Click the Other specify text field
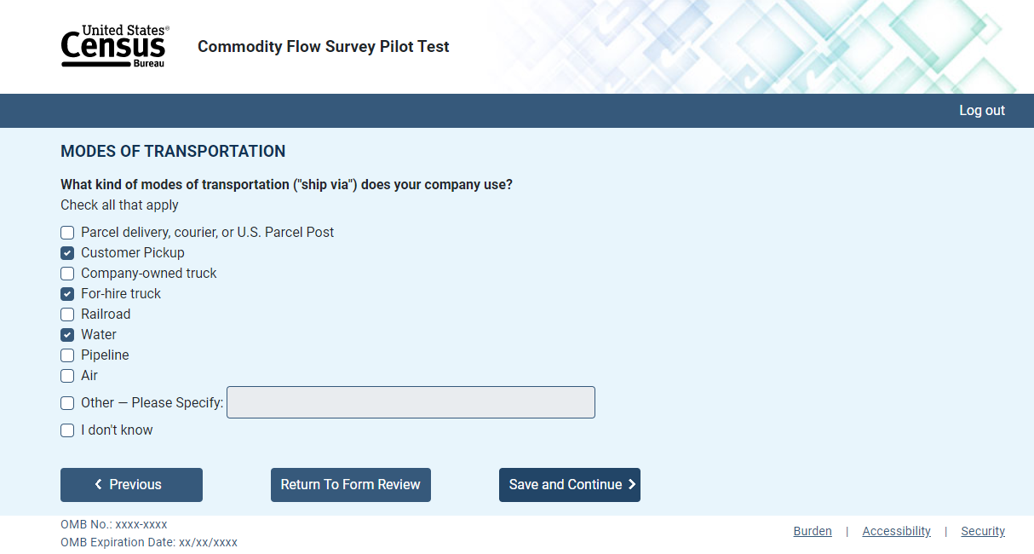Image resolution: width=1034 pixels, height=554 pixels. pyautogui.click(x=411, y=402)
